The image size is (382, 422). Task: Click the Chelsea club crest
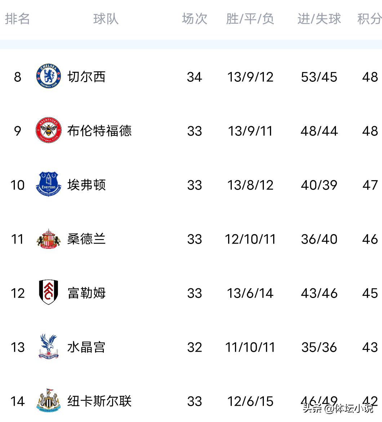tap(49, 76)
